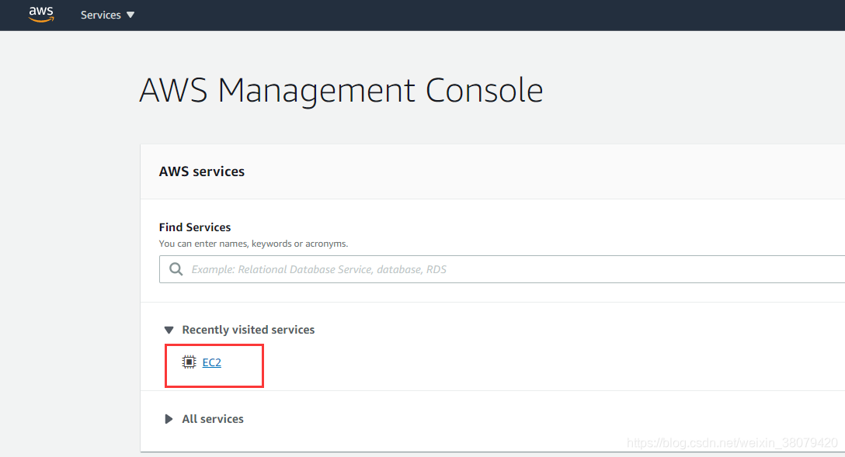The height and width of the screenshot is (457, 845).
Task: Click the Find Services label
Action: point(194,227)
